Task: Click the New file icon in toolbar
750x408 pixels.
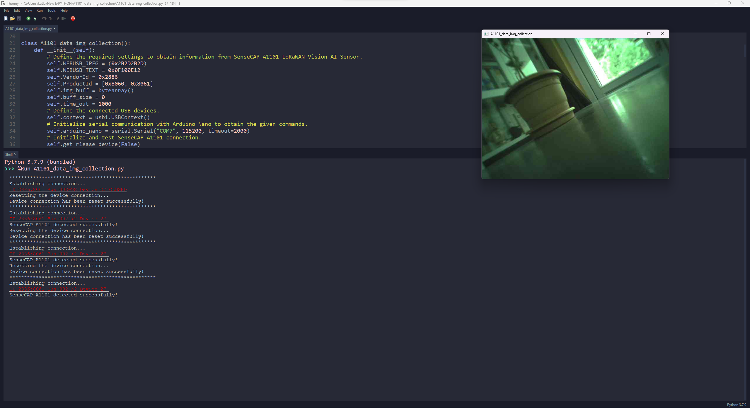Action: pyautogui.click(x=6, y=18)
